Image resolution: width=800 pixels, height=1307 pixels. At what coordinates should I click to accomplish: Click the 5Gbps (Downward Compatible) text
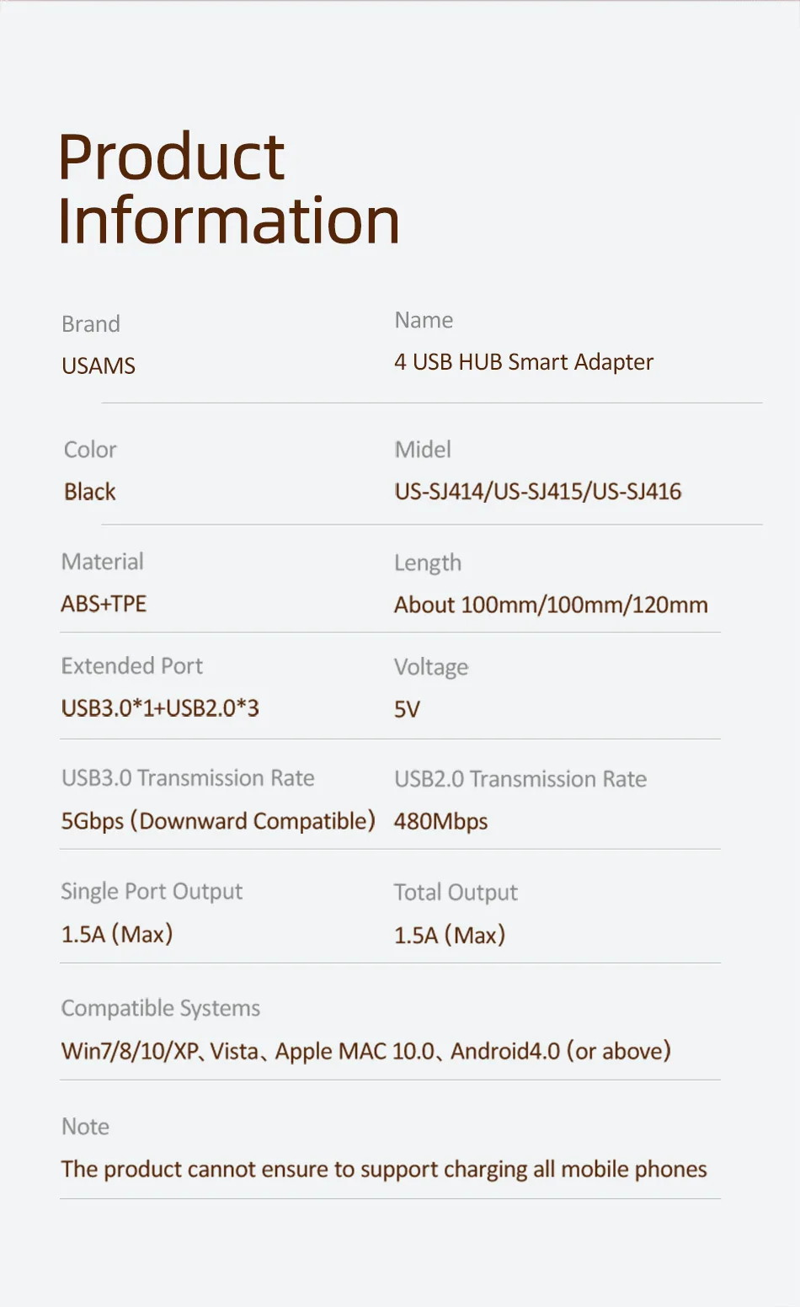pyautogui.click(x=218, y=821)
